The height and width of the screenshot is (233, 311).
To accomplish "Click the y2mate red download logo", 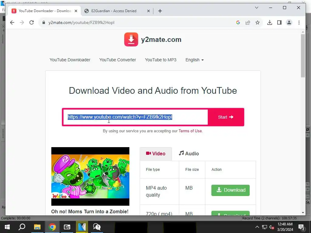I will tap(131, 39).
